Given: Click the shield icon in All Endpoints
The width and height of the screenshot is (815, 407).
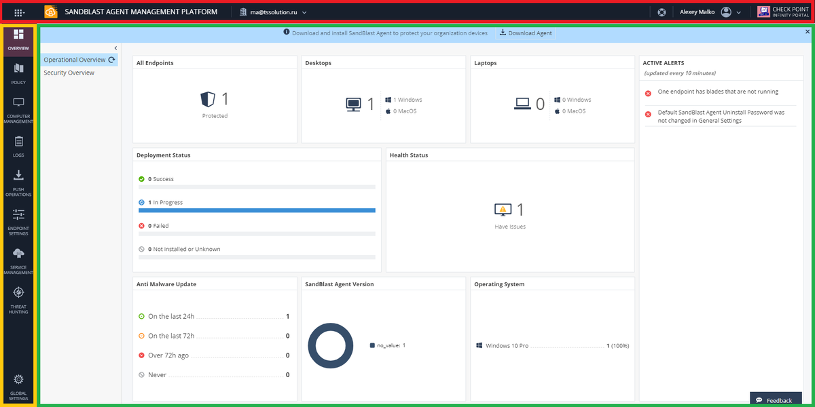Looking at the screenshot, I should pyautogui.click(x=208, y=100).
